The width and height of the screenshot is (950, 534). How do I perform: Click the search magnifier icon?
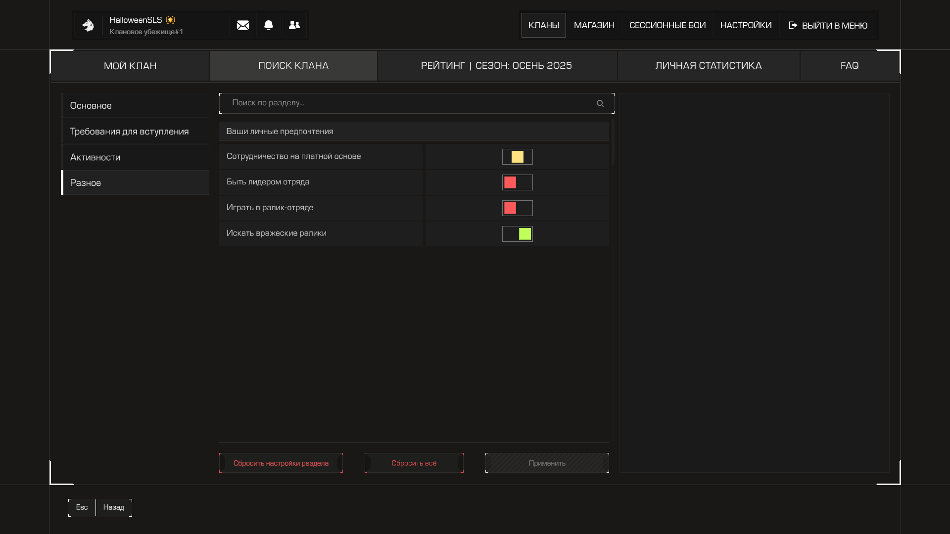pos(600,104)
